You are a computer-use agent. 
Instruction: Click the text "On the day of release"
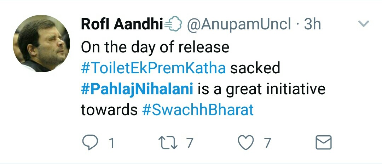[155, 47]
